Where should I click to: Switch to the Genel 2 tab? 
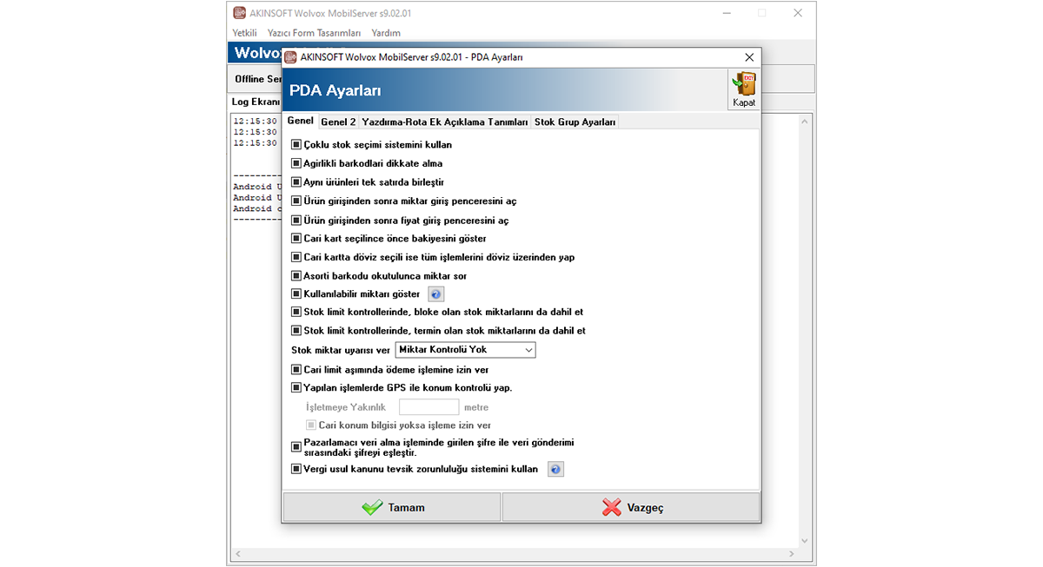point(338,122)
